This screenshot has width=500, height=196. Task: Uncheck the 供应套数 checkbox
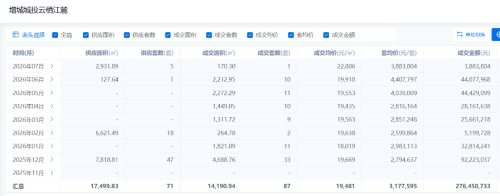click(127, 35)
